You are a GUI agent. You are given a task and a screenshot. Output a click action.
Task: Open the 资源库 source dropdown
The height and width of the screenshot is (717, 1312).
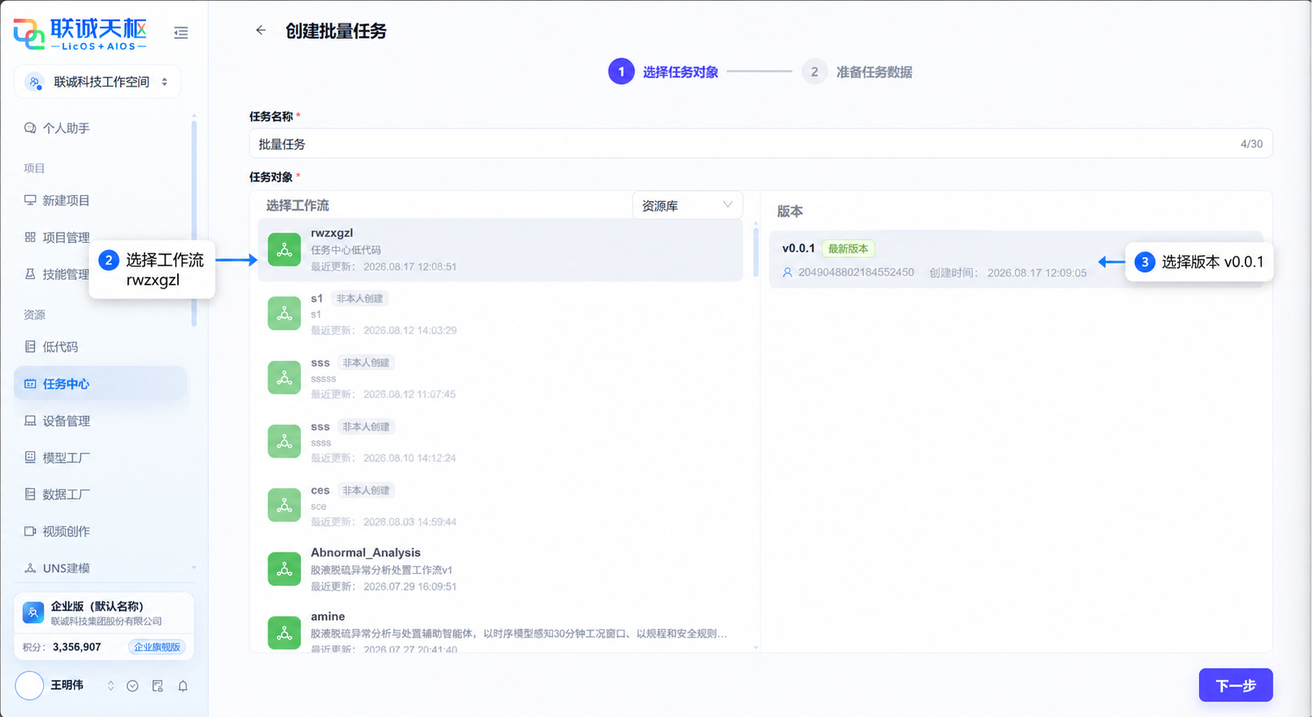tap(687, 206)
